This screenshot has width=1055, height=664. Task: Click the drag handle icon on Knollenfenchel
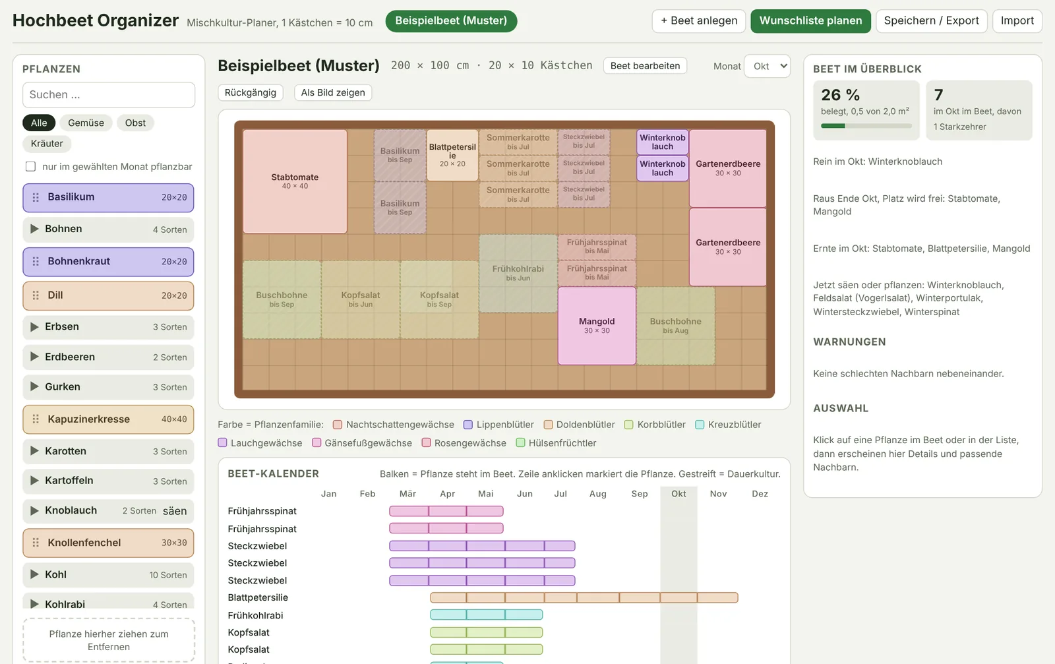pyautogui.click(x=36, y=543)
